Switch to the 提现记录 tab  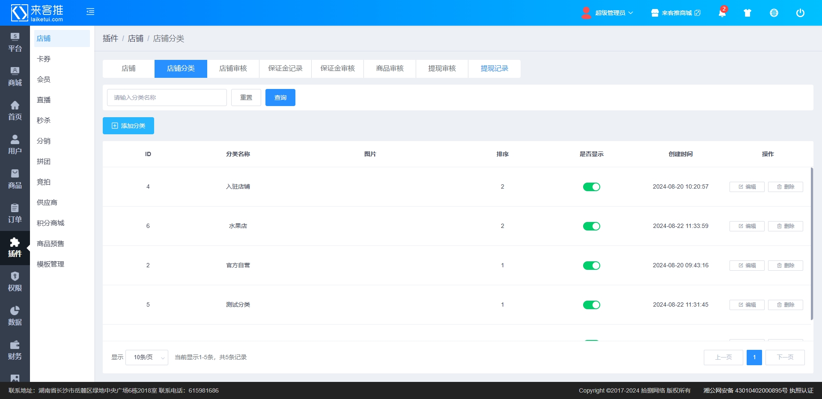(x=494, y=69)
